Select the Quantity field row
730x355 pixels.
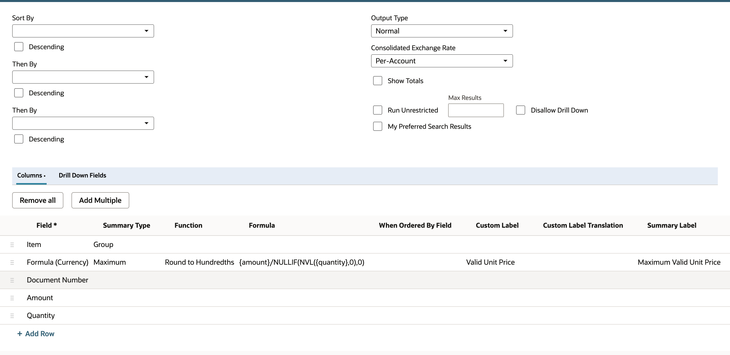[365, 316]
